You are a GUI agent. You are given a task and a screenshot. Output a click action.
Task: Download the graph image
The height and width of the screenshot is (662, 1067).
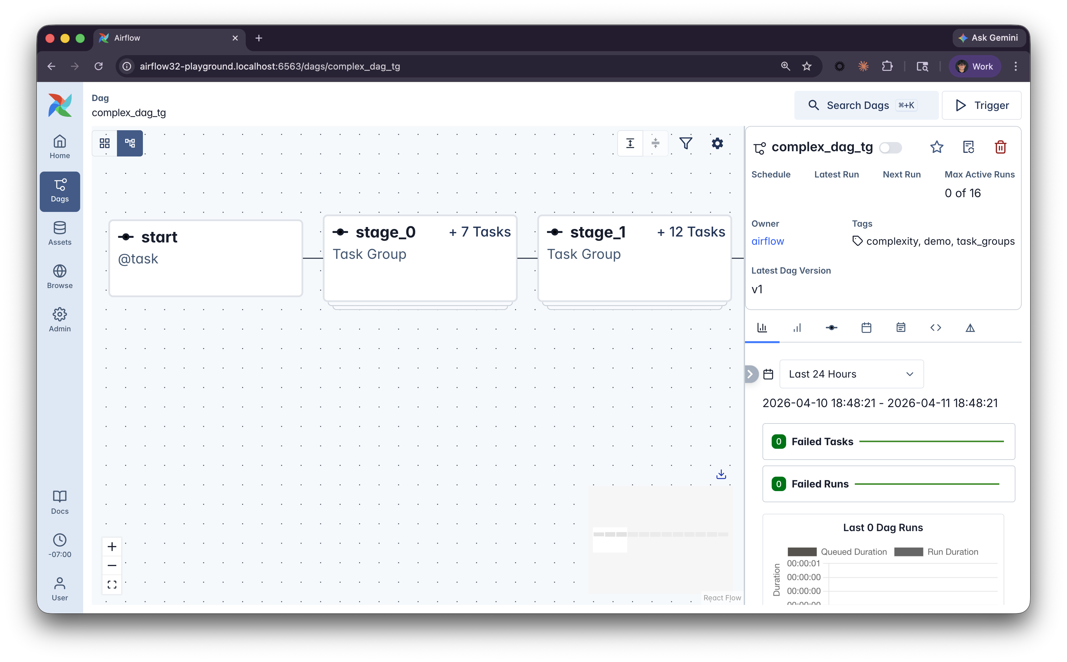pos(721,474)
